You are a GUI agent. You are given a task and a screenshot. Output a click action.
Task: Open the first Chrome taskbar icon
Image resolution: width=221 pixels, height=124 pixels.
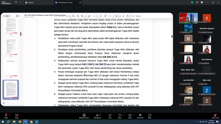coord(20,122)
